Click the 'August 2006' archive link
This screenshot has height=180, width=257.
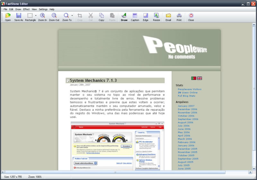point(186,122)
